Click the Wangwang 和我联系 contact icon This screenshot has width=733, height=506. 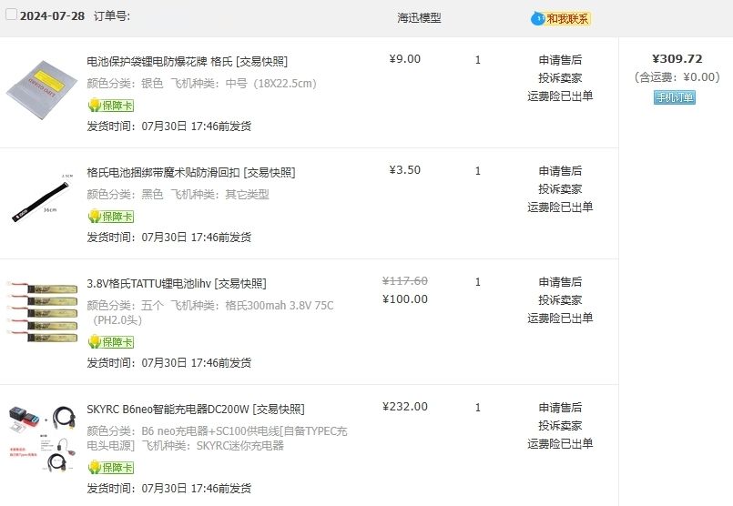point(561,18)
